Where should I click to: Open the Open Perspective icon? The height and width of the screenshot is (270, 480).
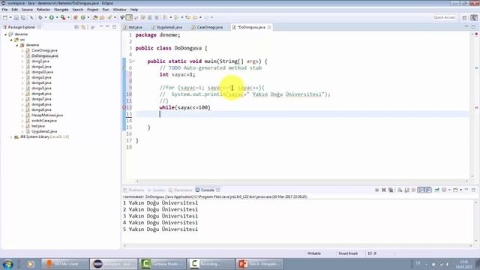click(x=464, y=18)
